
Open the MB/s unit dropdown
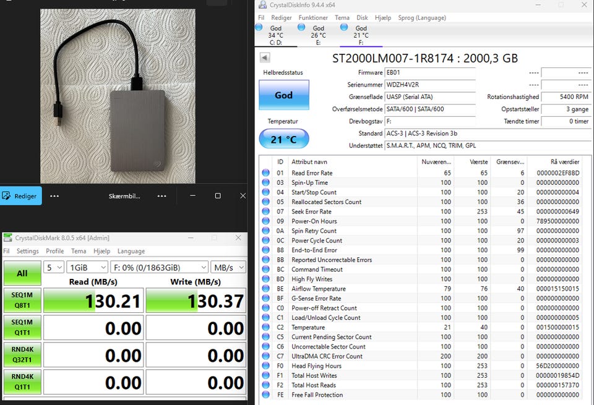(228, 268)
